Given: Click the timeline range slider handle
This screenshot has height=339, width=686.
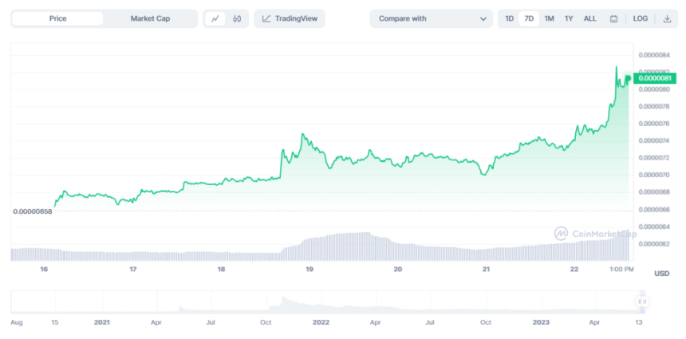Looking at the screenshot, I should [x=641, y=302].
